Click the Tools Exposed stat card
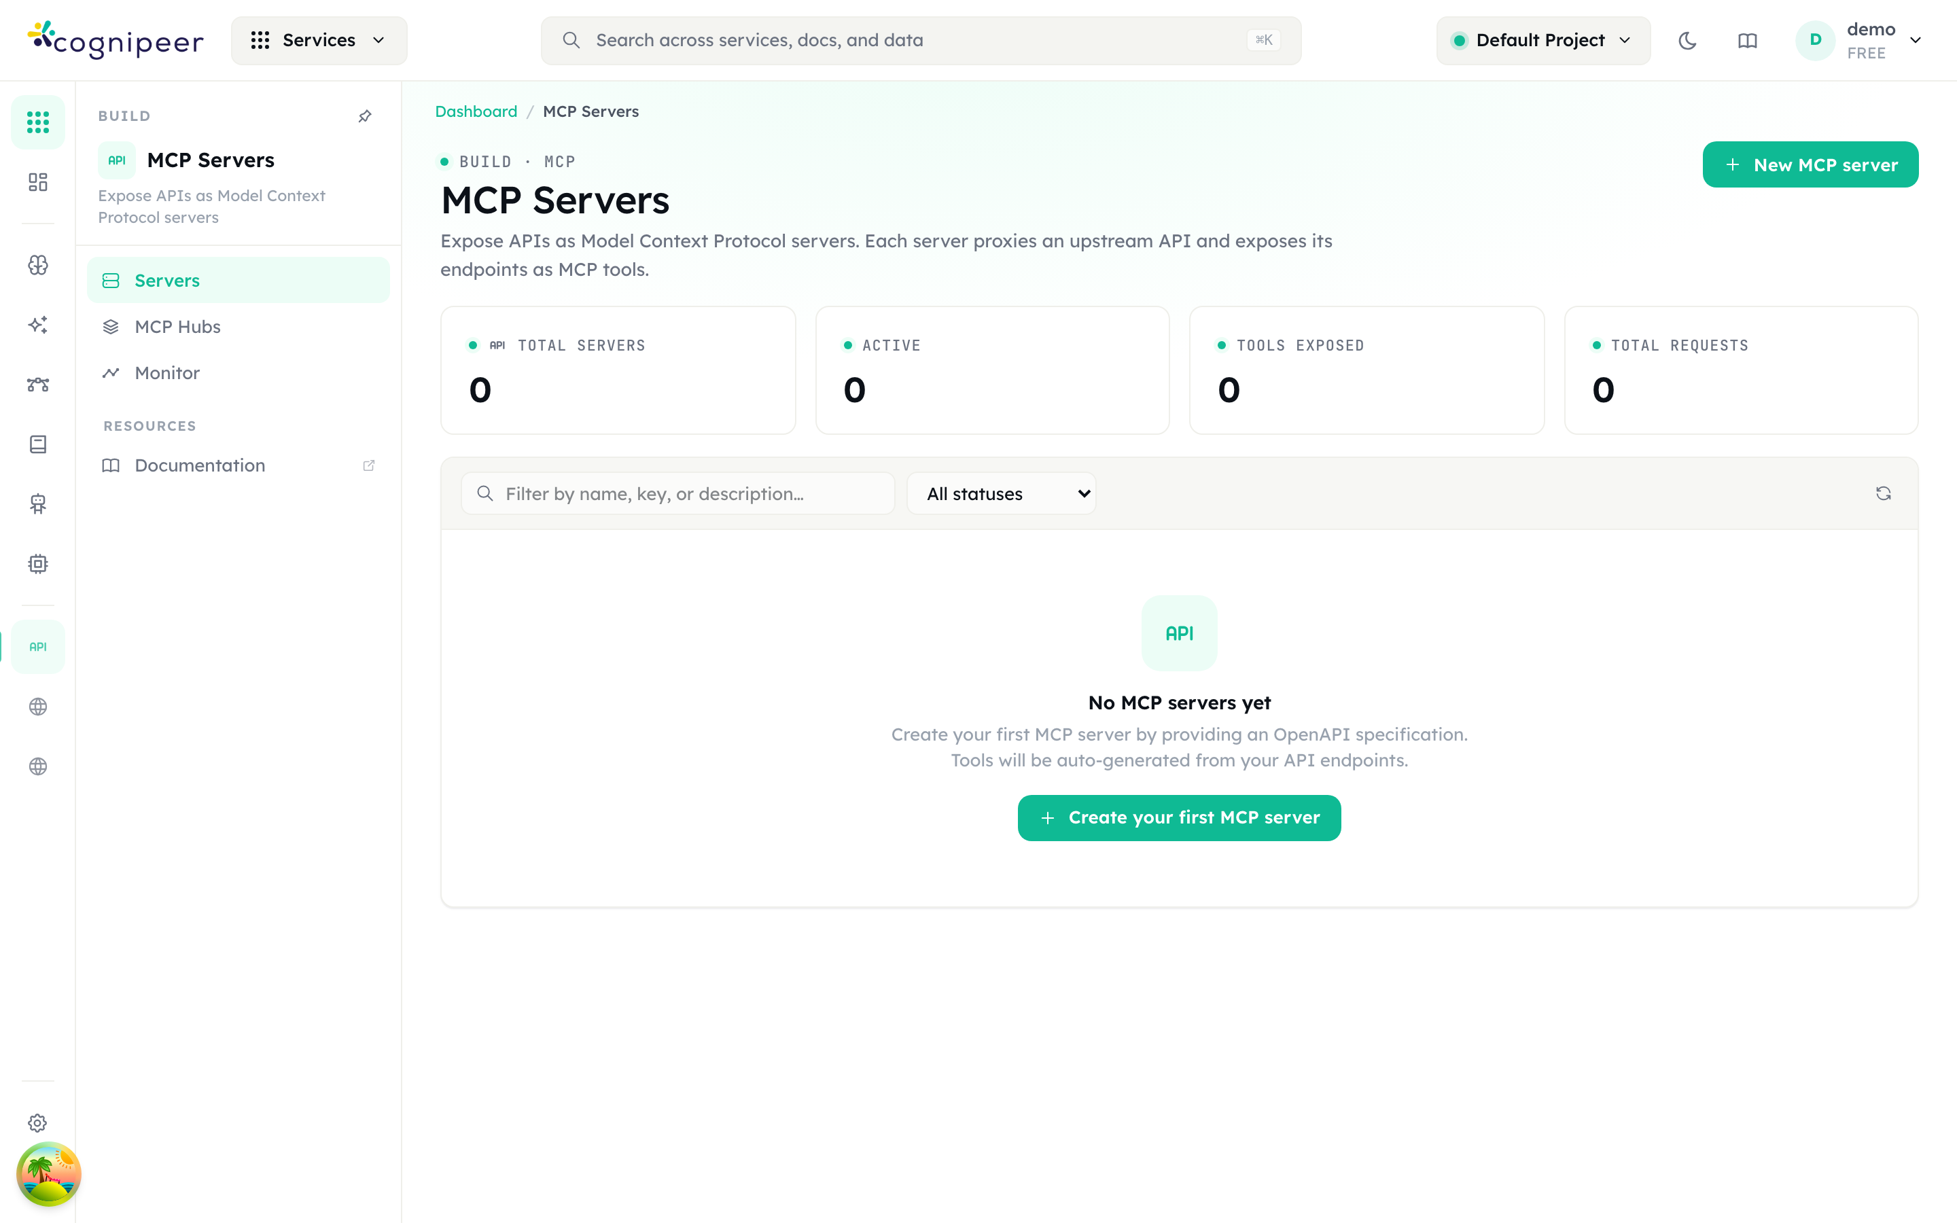The image size is (1957, 1223). (x=1367, y=370)
